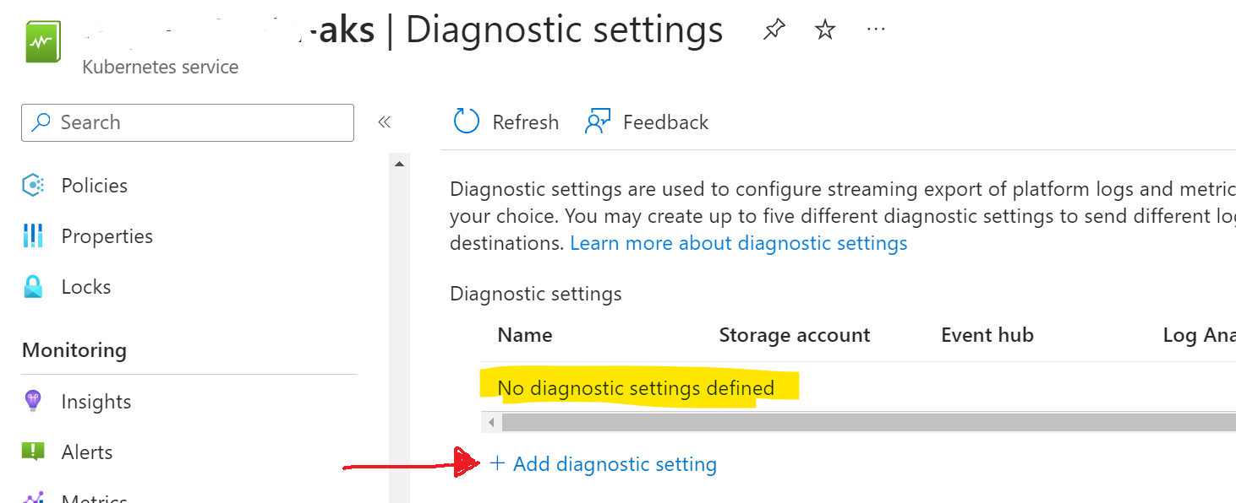Image resolution: width=1236 pixels, height=503 pixels.
Task: Select the Alerts monitoring icon
Action: (32, 452)
